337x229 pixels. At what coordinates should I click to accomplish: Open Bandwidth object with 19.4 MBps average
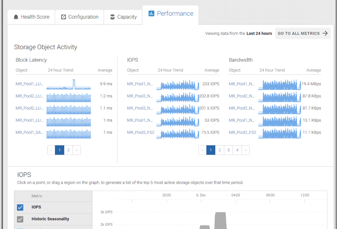point(242,84)
